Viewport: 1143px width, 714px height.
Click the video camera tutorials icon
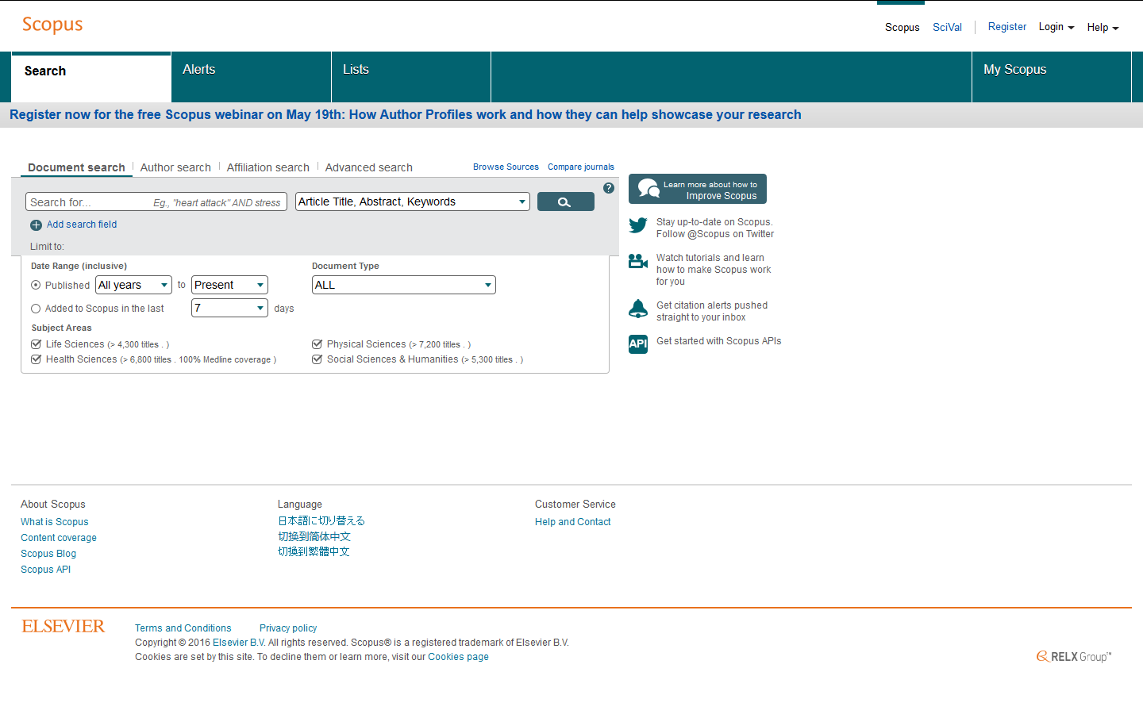tap(638, 261)
